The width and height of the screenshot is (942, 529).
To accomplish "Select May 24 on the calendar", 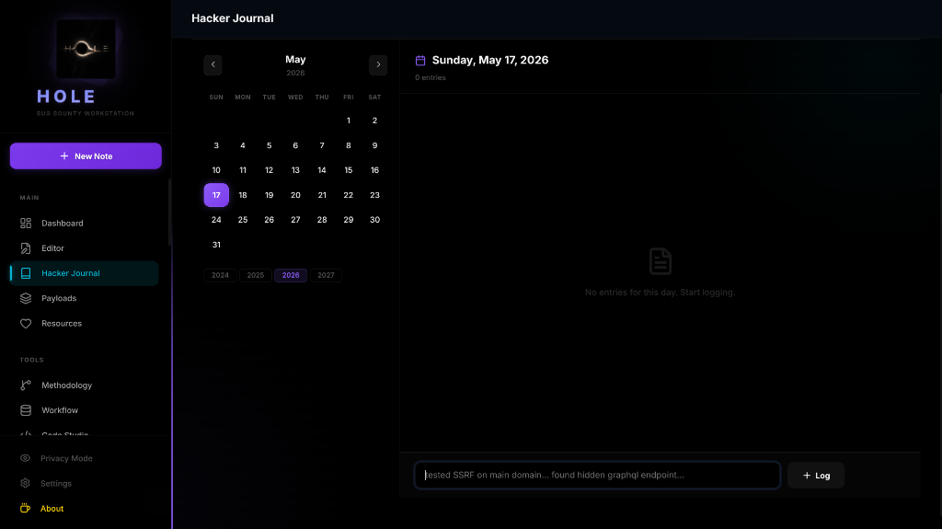I will point(216,220).
